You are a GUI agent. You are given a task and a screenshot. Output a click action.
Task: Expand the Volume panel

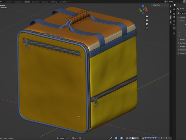point(182,40)
